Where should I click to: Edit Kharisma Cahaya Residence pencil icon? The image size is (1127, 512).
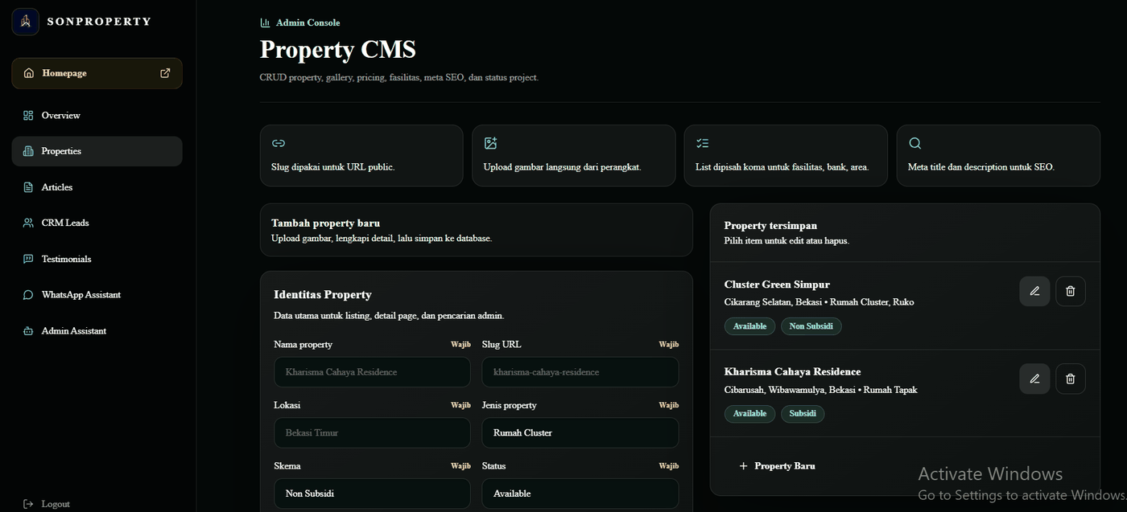[x=1034, y=379]
